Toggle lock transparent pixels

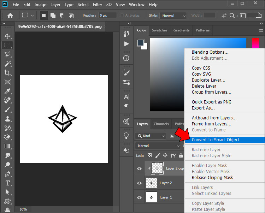pos(149,155)
